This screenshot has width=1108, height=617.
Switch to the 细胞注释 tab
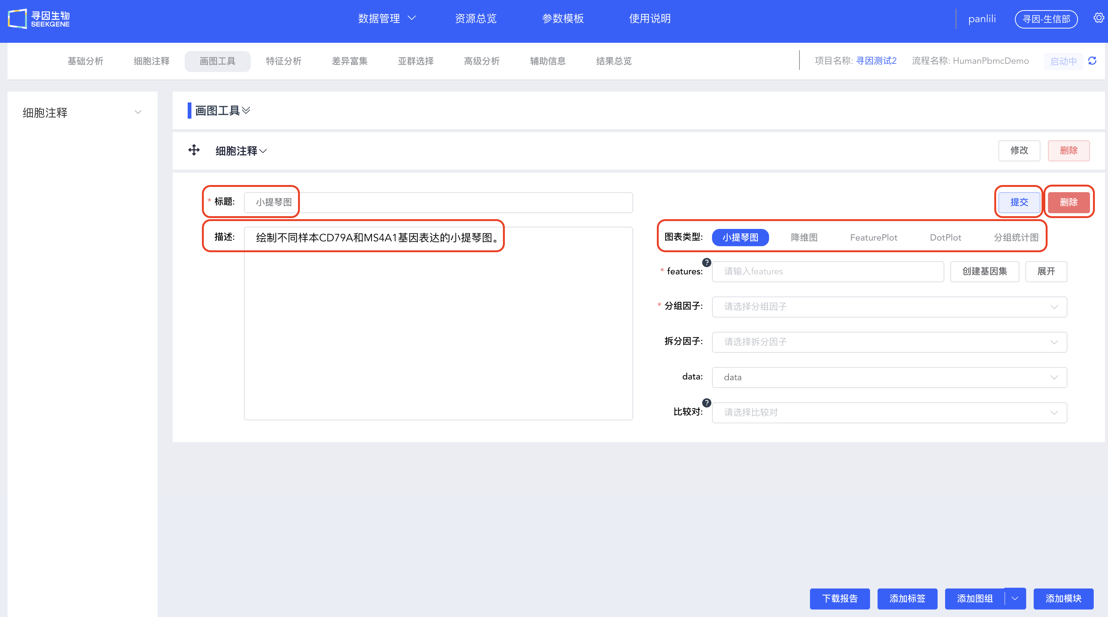pos(151,61)
